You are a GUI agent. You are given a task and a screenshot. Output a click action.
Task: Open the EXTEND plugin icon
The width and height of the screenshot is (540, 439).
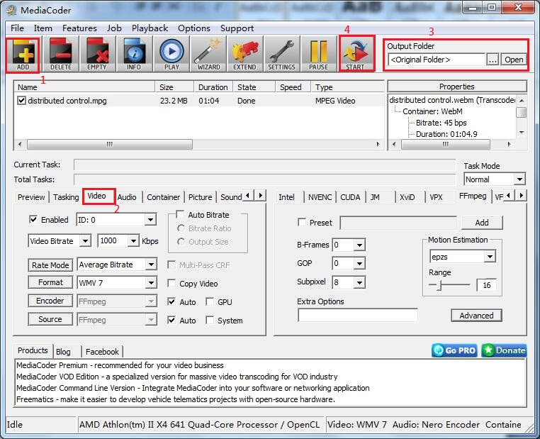click(244, 54)
